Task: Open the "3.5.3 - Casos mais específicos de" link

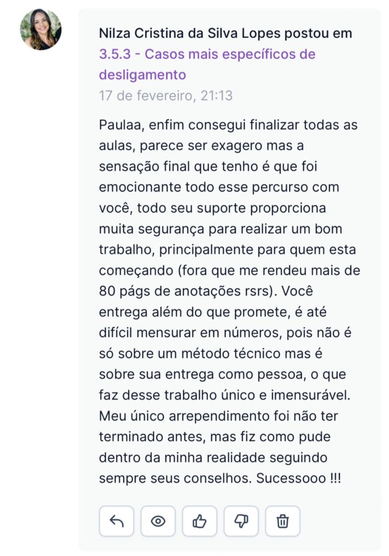Action: [207, 54]
